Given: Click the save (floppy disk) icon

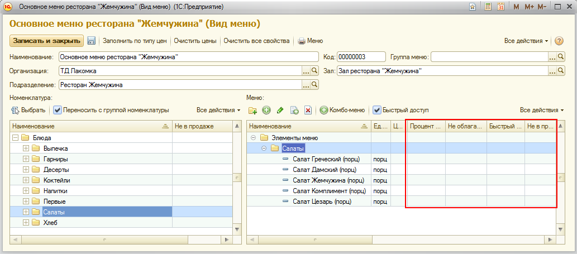Looking at the screenshot, I should (x=92, y=41).
